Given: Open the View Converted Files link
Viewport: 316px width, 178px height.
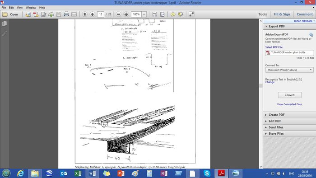Looking at the screenshot, I should [x=289, y=104].
